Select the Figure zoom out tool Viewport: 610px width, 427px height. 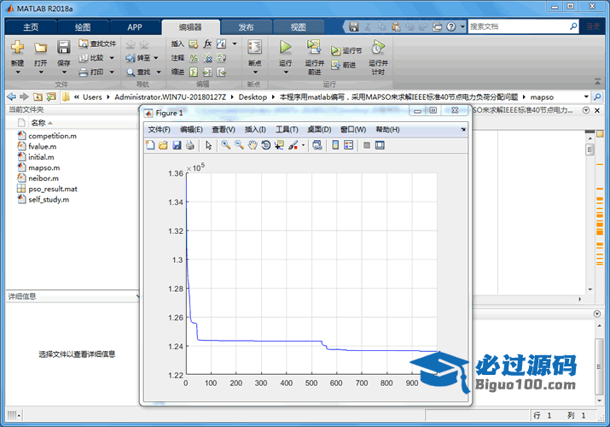239,145
